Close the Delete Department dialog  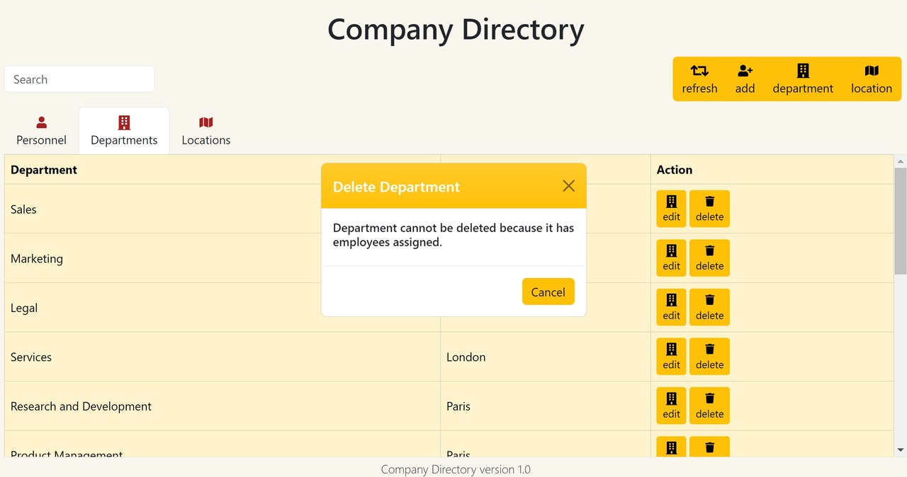[568, 186]
